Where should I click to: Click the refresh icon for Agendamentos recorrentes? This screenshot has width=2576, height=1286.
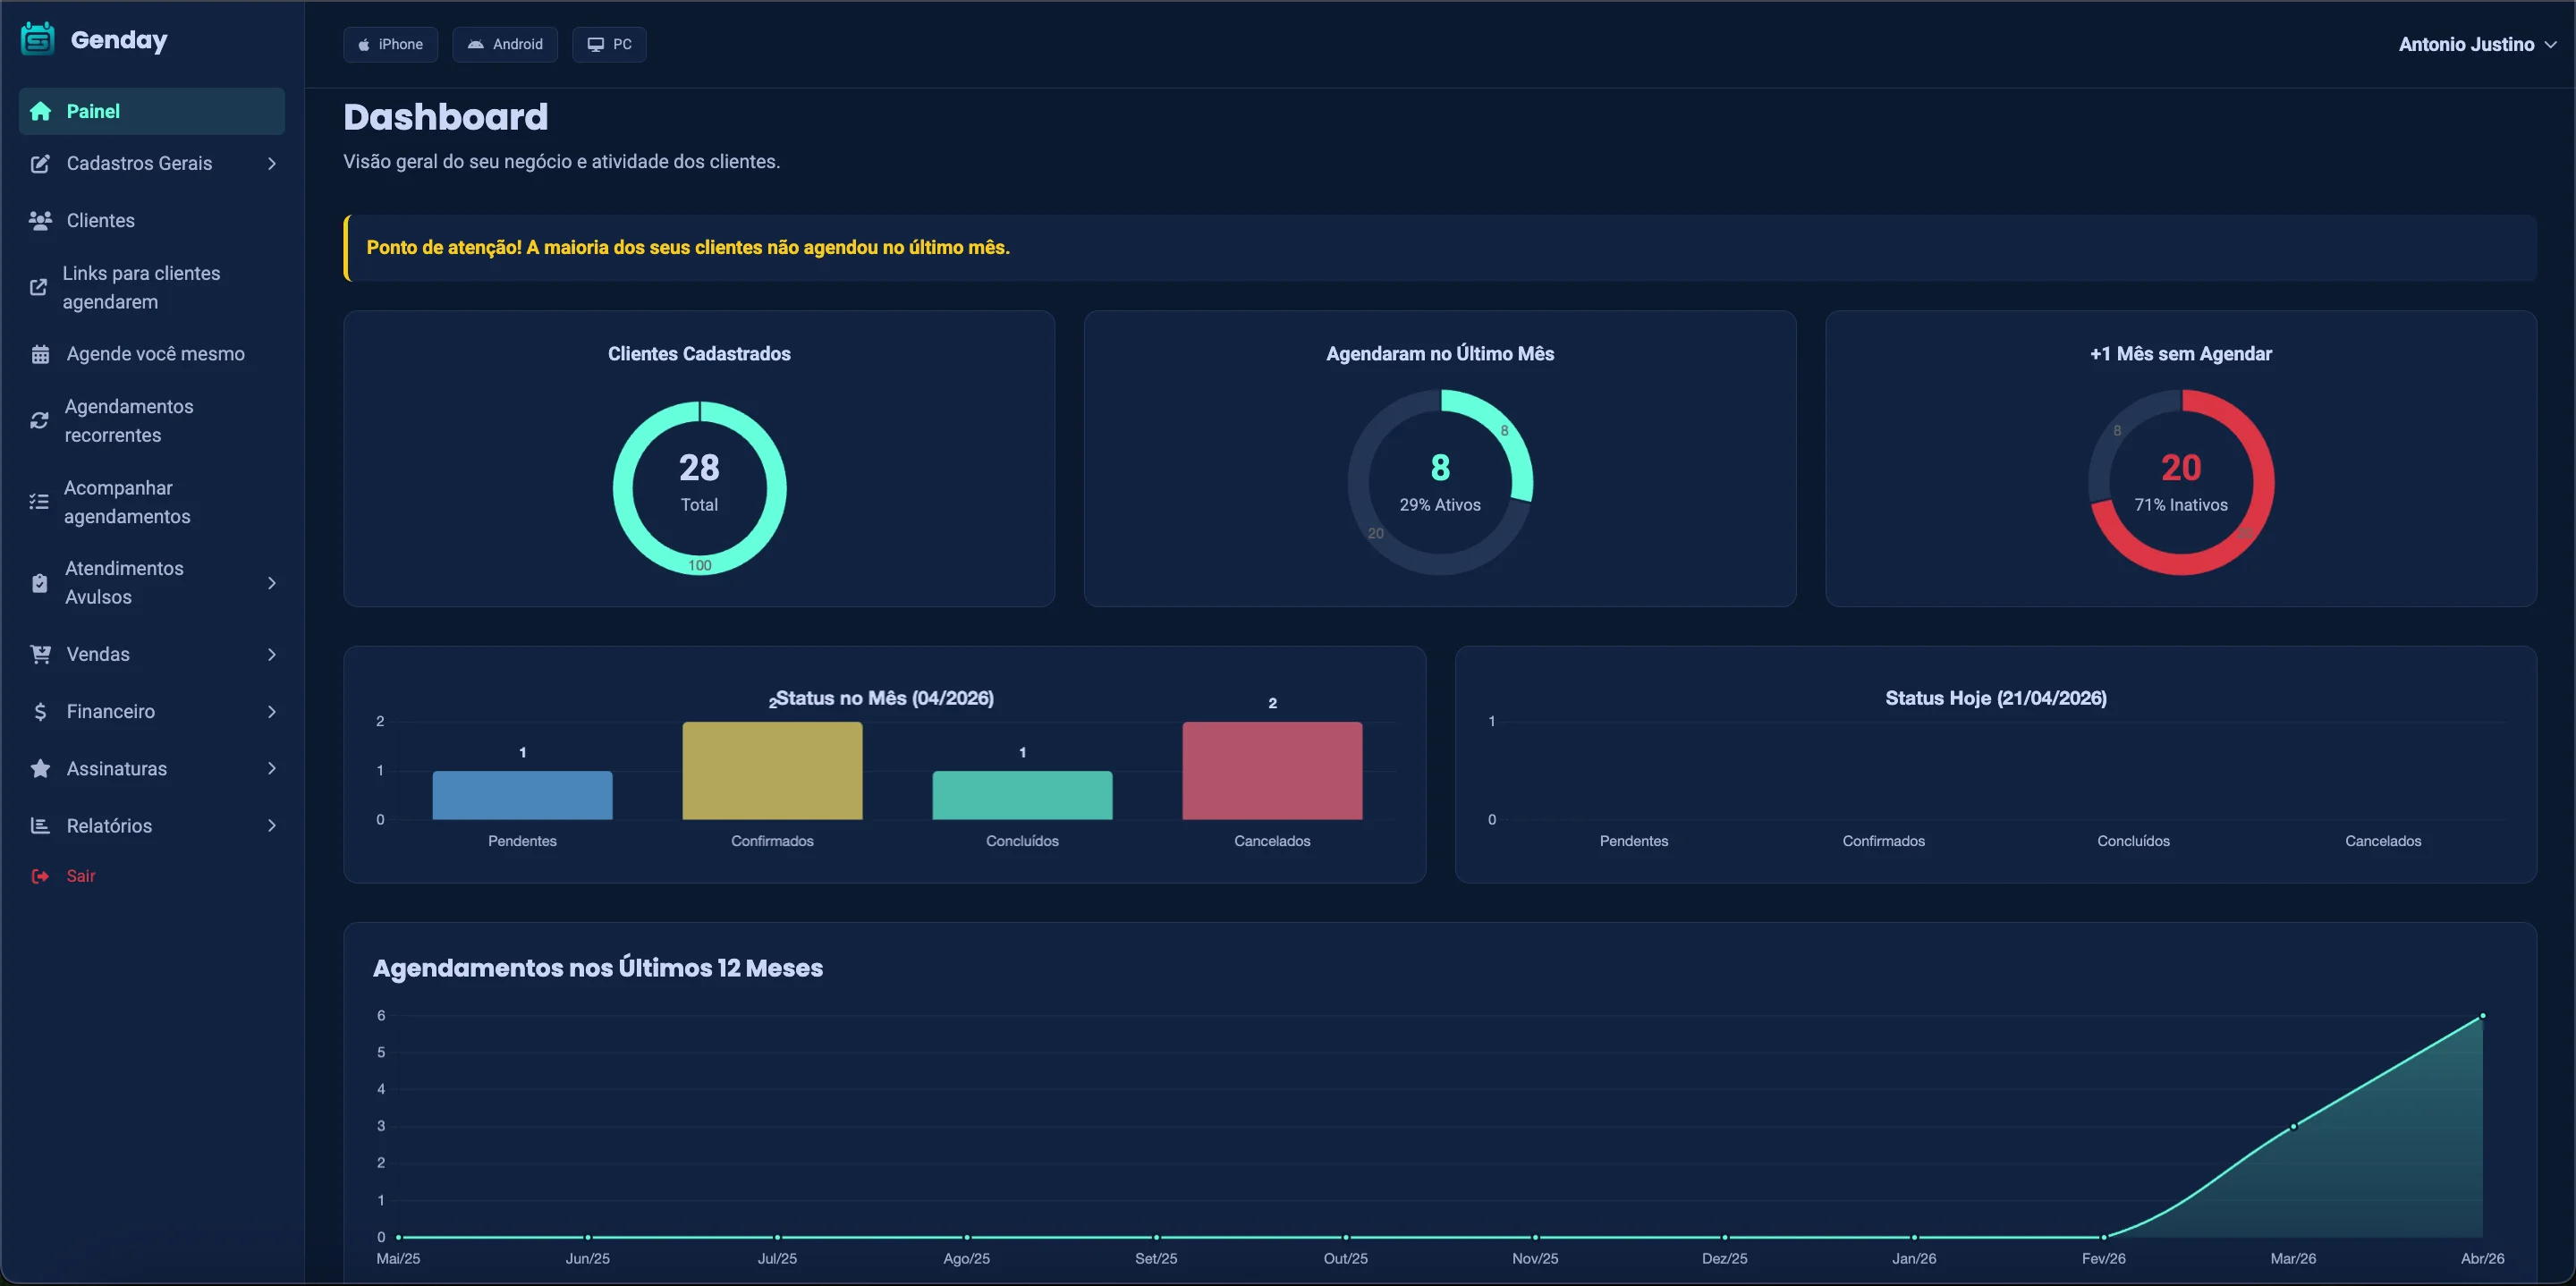click(39, 421)
